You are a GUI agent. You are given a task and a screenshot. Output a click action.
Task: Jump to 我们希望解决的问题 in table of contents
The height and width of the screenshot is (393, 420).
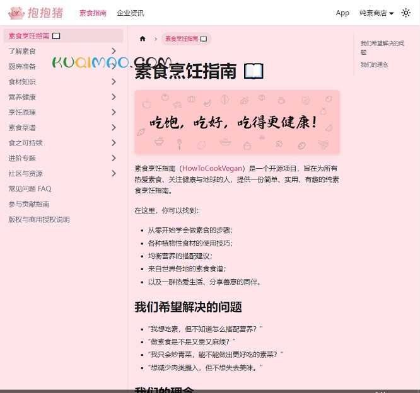pyautogui.click(x=382, y=47)
